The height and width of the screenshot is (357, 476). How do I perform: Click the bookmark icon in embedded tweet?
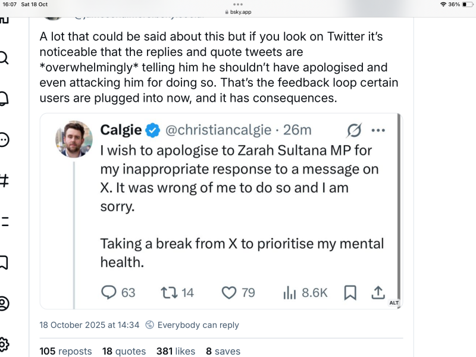350,292
